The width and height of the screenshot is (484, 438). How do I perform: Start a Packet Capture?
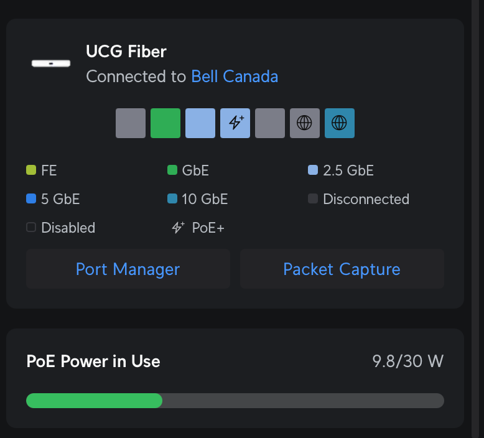point(342,269)
